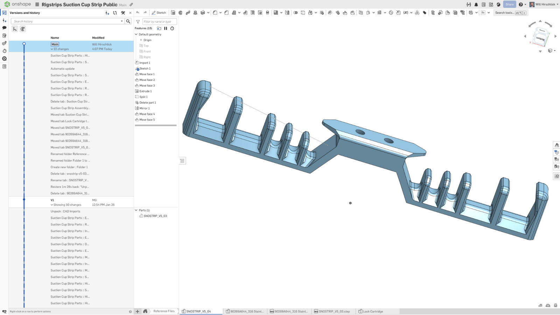Expand the Parts (1) section

[x=136, y=210]
